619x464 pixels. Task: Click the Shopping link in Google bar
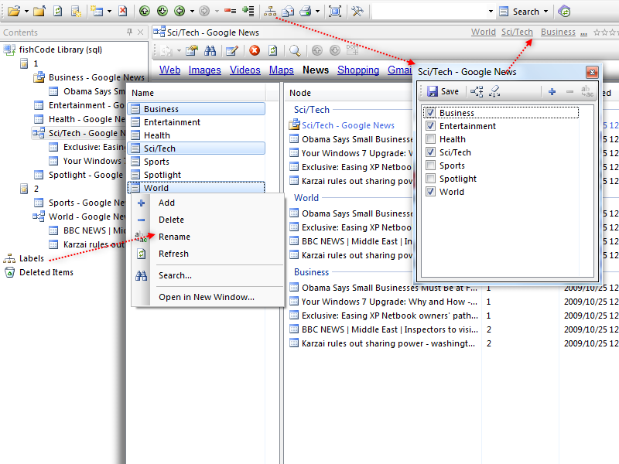pyautogui.click(x=358, y=70)
